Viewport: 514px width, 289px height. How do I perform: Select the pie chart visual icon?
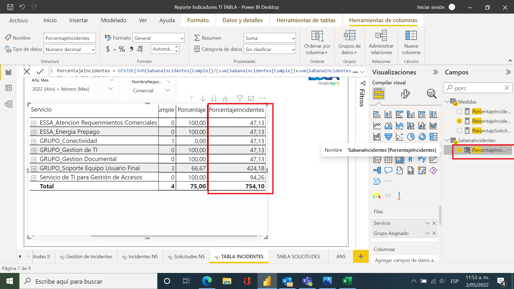[x=411, y=137]
